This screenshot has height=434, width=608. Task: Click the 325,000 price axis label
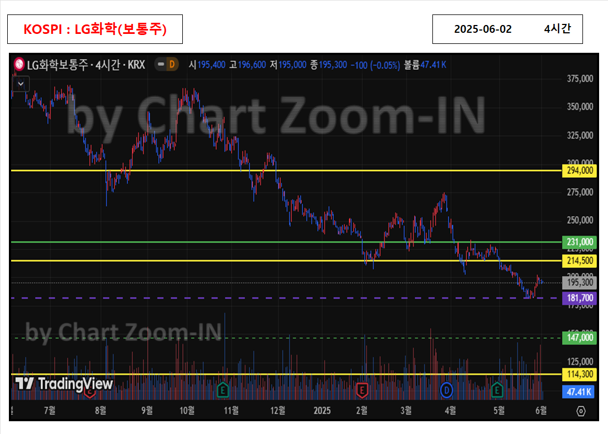click(580, 136)
